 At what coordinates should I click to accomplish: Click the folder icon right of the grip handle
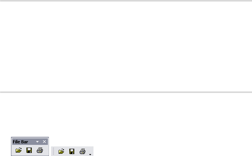[x=61, y=151]
